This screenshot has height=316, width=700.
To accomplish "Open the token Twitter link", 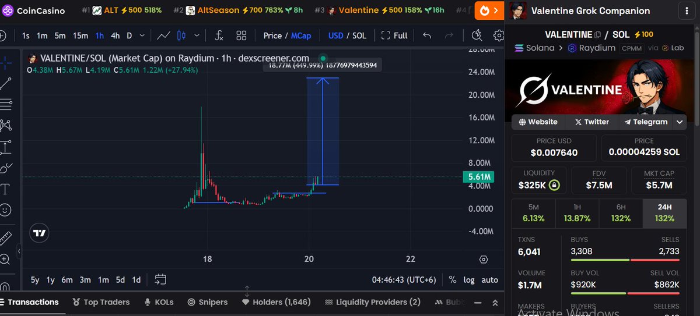I will [x=591, y=122].
